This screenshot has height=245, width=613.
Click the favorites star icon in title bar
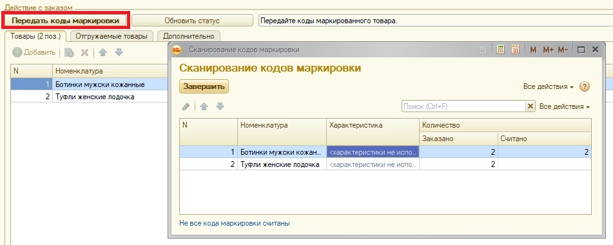pyautogui.click(x=483, y=50)
